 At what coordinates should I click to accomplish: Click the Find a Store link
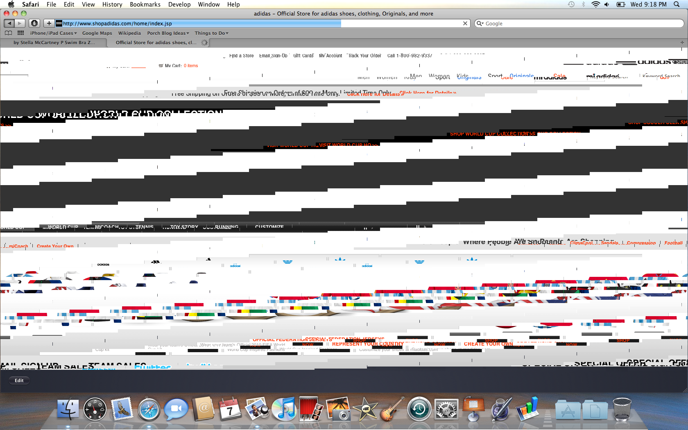point(241,56)
